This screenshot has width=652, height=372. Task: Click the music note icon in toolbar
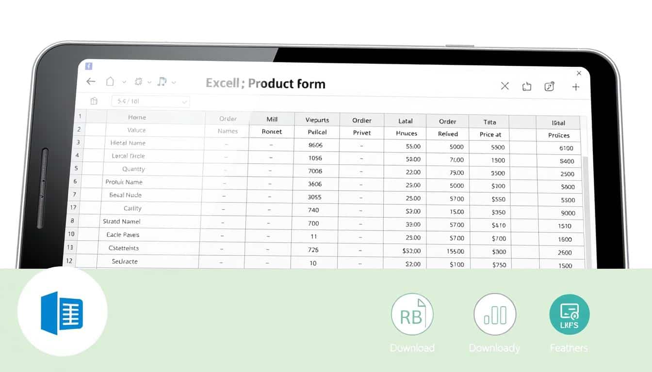coord(163,82)
